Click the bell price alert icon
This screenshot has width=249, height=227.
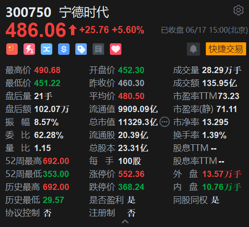tap(193, 49)
